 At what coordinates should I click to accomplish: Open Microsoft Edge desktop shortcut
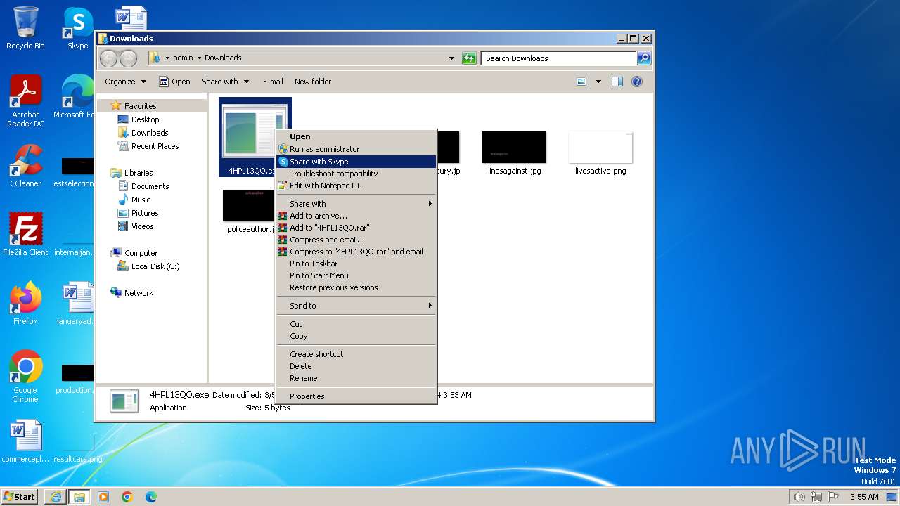click(x=76, y=97)
